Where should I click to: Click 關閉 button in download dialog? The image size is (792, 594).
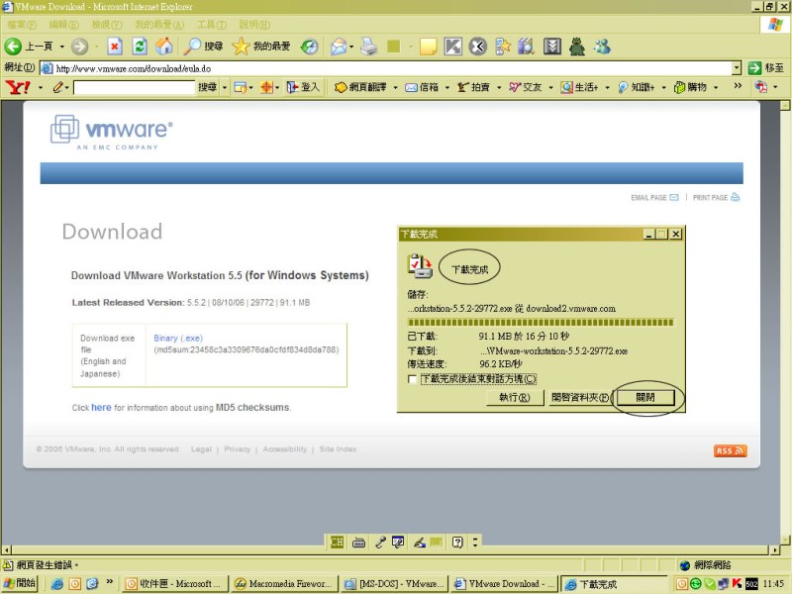coord(645,398)
